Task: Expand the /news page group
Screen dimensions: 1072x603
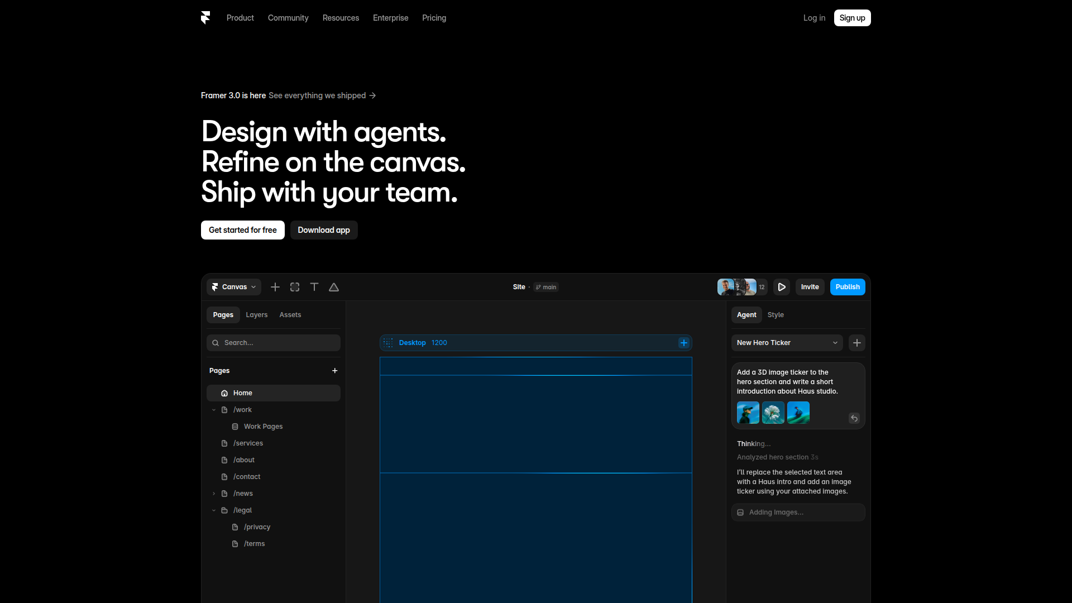Action: click(x=214, y=494)
